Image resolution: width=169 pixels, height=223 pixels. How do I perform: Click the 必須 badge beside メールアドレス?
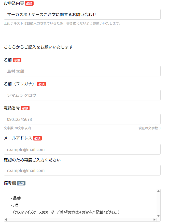click(37, 138)
